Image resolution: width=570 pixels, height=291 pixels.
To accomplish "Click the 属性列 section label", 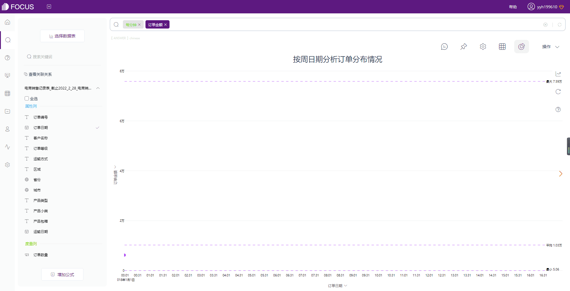I will [31, 106].
